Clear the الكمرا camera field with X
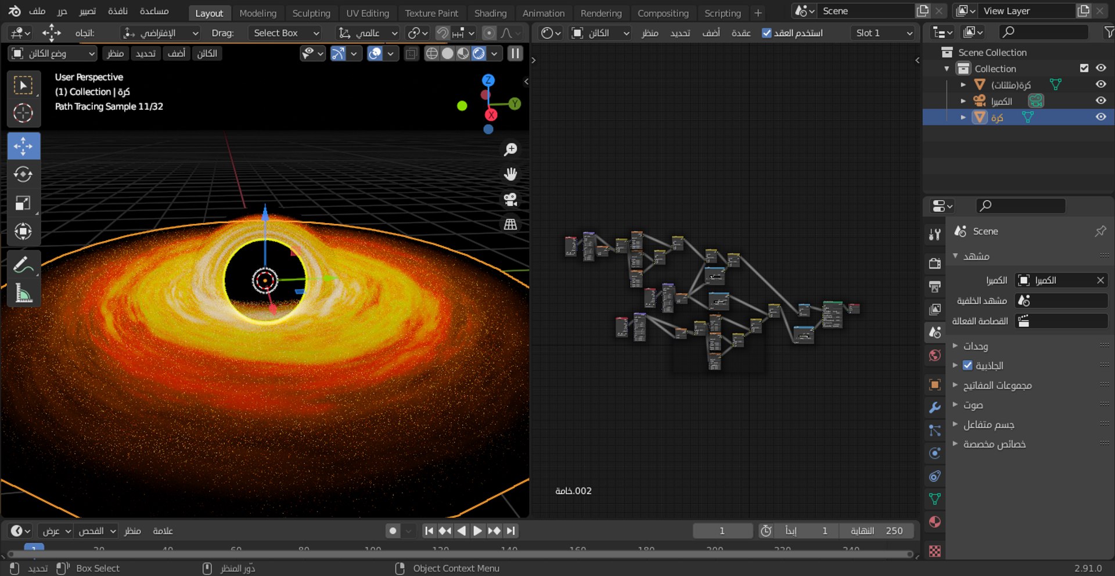This screenshot has height=576, width=1115. click(x=1100, y=280)
